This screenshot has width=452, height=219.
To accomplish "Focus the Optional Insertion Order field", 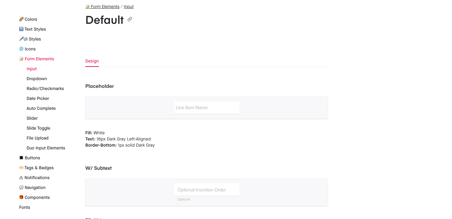I will point(207,190).
